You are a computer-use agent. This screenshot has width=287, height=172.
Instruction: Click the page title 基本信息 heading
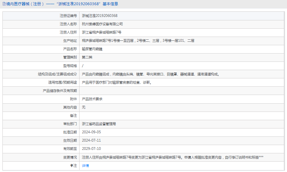110,4
